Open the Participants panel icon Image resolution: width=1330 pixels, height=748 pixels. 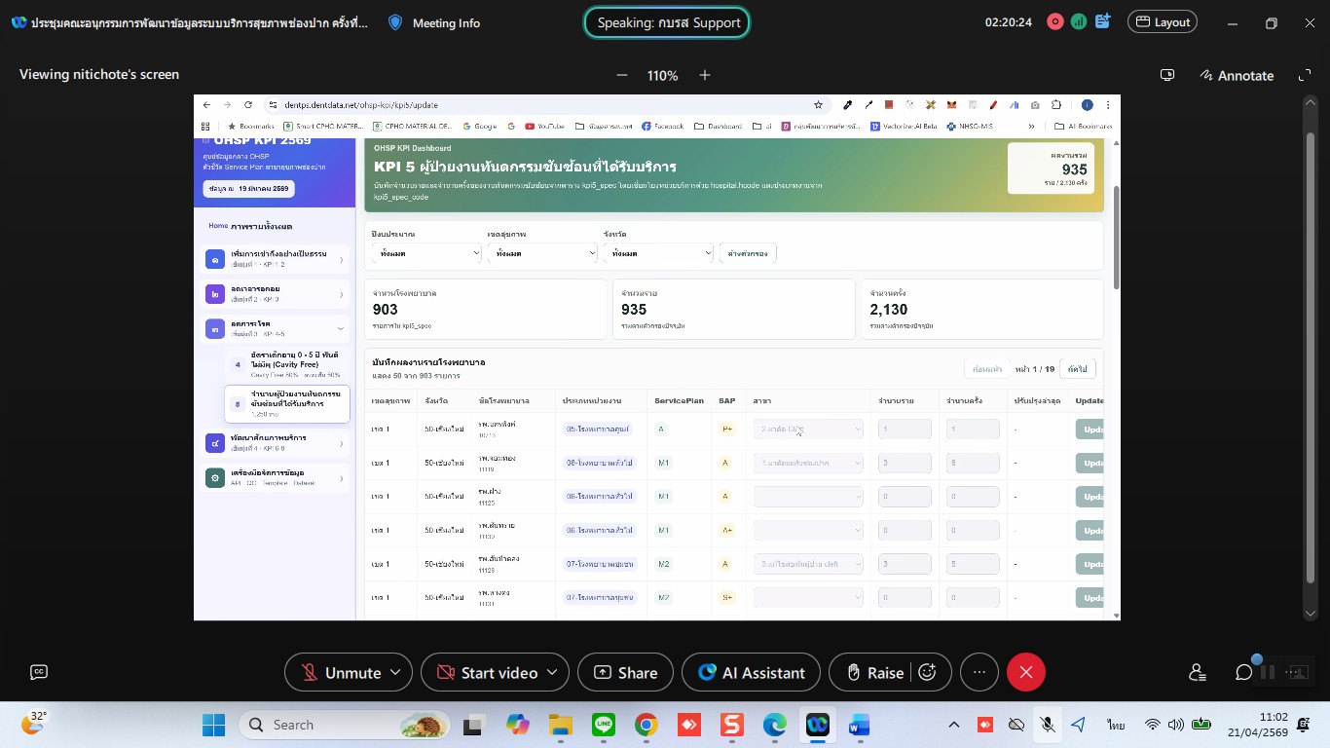pyautogui.click(x=1197, y=672)
